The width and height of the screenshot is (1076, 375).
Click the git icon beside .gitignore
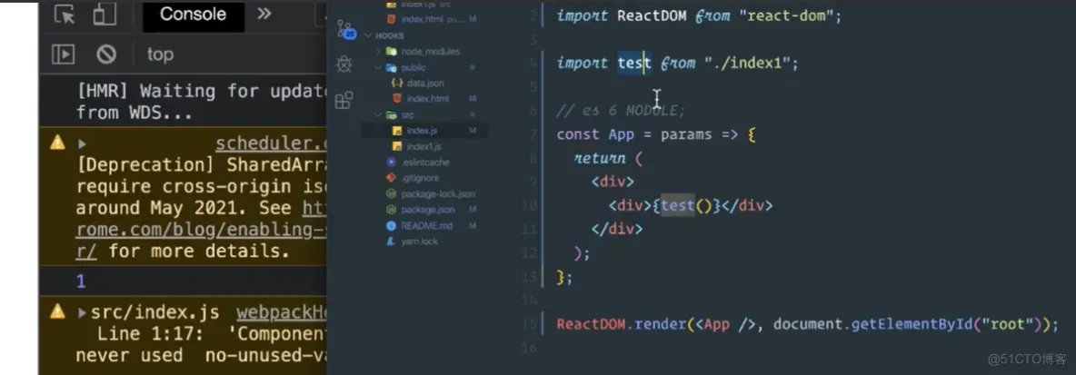click(x=391, y=178)
